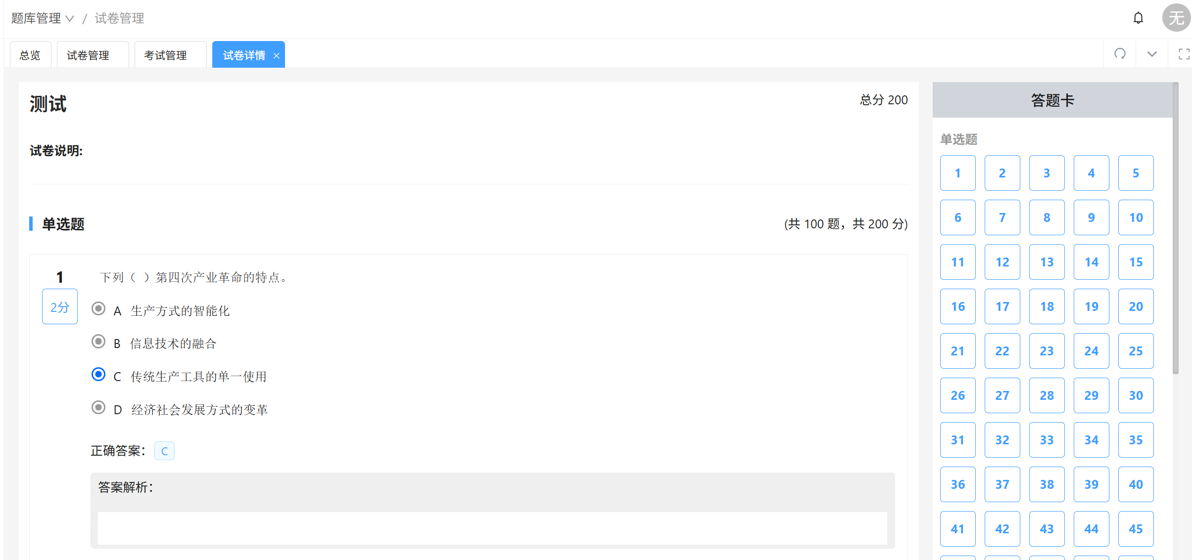Open the user avatar menu
Image resolution: width=1192 pixels, height=560 pixels.
(1176, 18)
